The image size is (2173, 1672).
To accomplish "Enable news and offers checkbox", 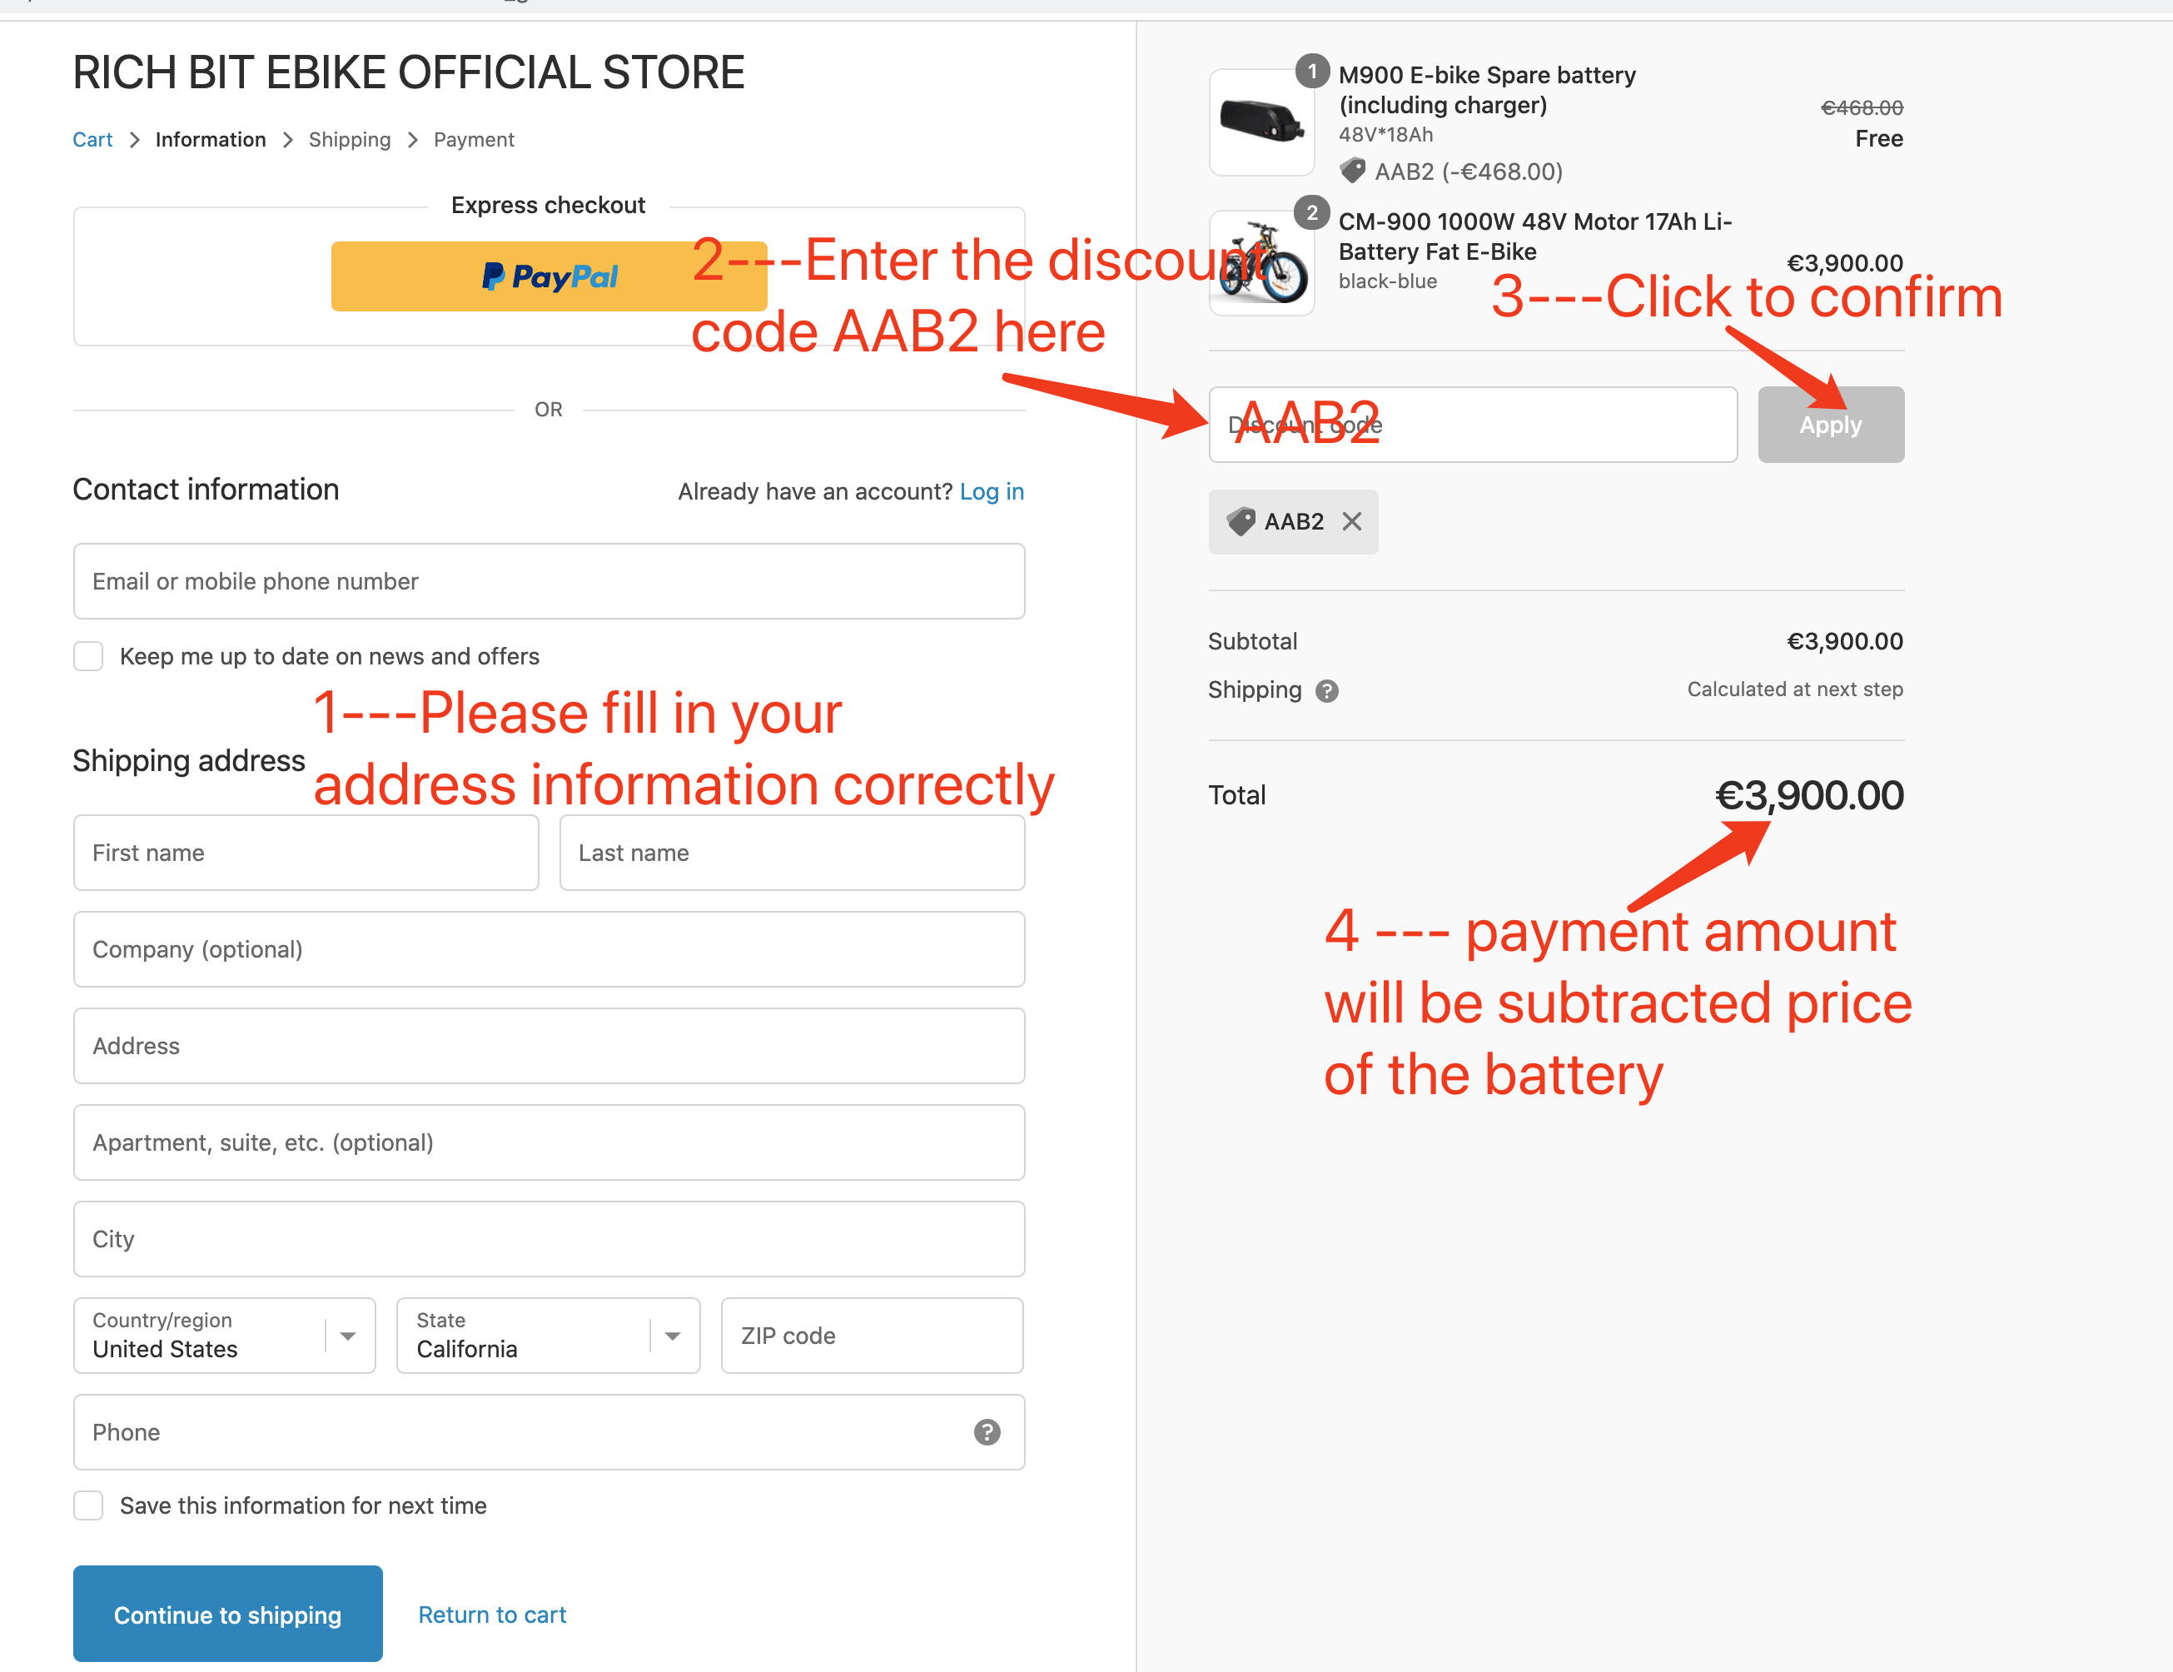I will [x=88, y=656].
